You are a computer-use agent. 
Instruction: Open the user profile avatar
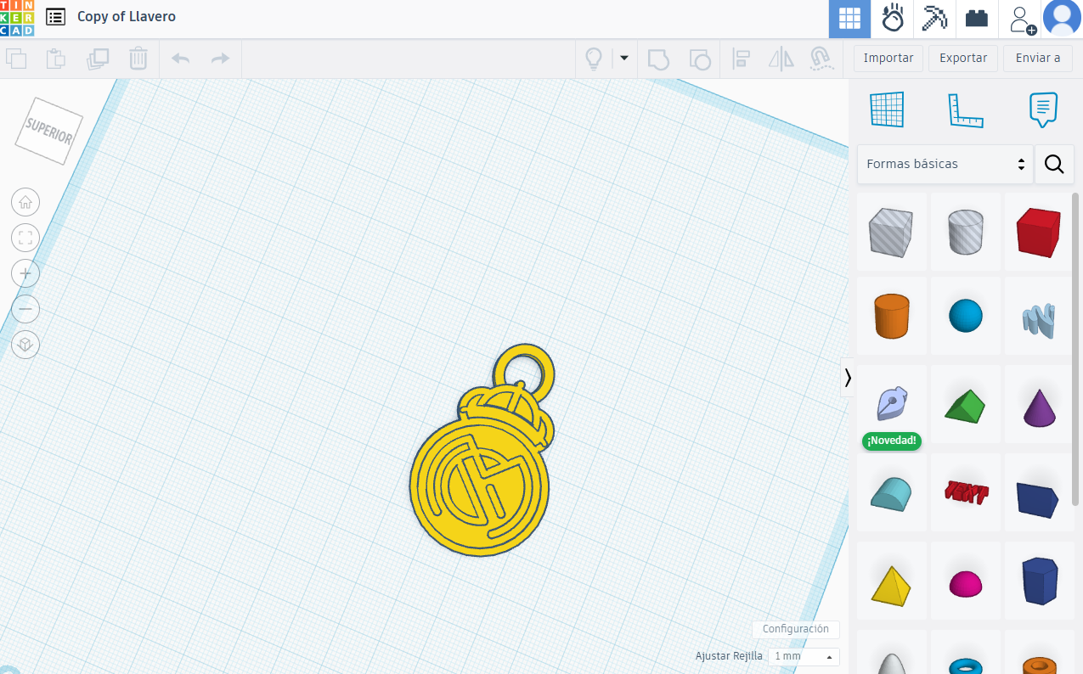pyautogui.click(x=1062, y=19)
